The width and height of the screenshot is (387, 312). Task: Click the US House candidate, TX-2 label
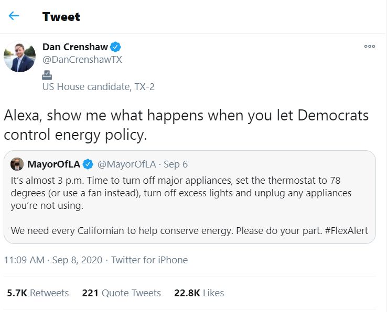pyautogui.click(x=99, y=87)
